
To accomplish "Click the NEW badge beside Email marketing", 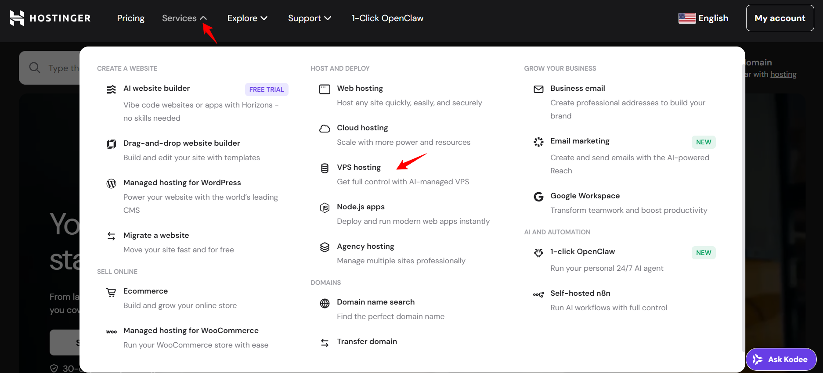I will (704, 142).
